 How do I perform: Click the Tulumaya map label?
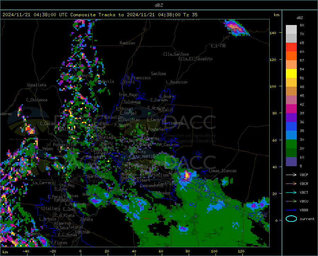click(x=132, y=102)
